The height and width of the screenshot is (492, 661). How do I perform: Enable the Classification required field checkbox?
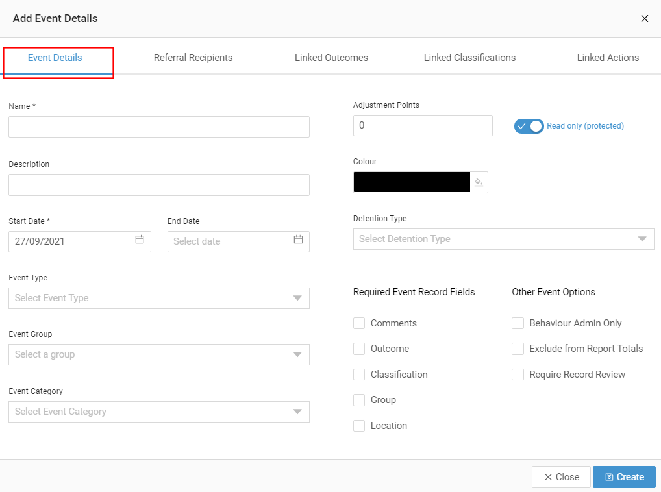pos(358,375)
